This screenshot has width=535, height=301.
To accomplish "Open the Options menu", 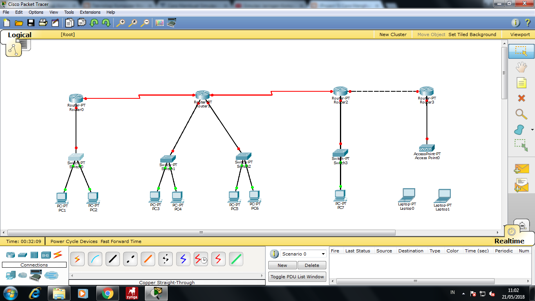I will point(36,12).
